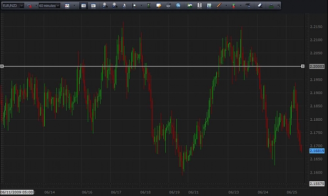Open the chart properties edit icon
This screenshot has width=328, height=196.
tap(158, 6)
